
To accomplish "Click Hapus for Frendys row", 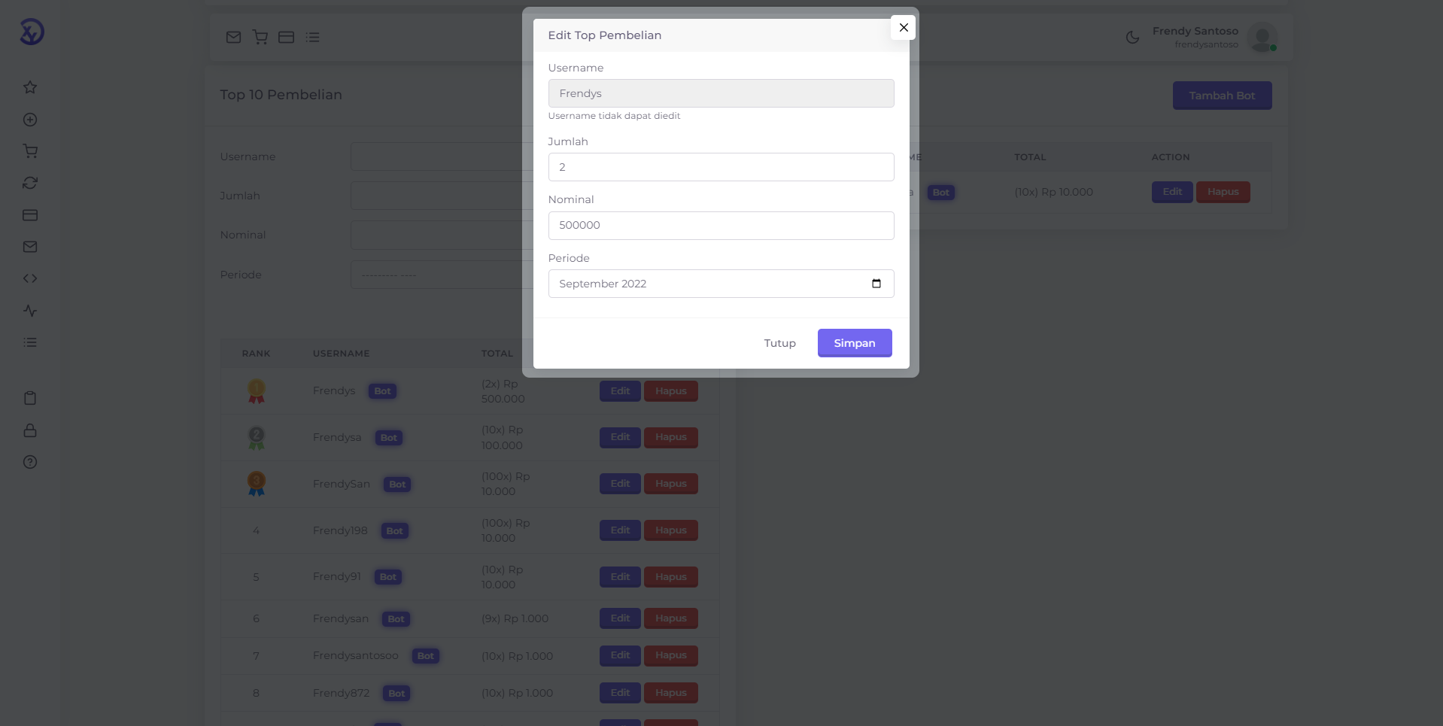I will [670, 391].
